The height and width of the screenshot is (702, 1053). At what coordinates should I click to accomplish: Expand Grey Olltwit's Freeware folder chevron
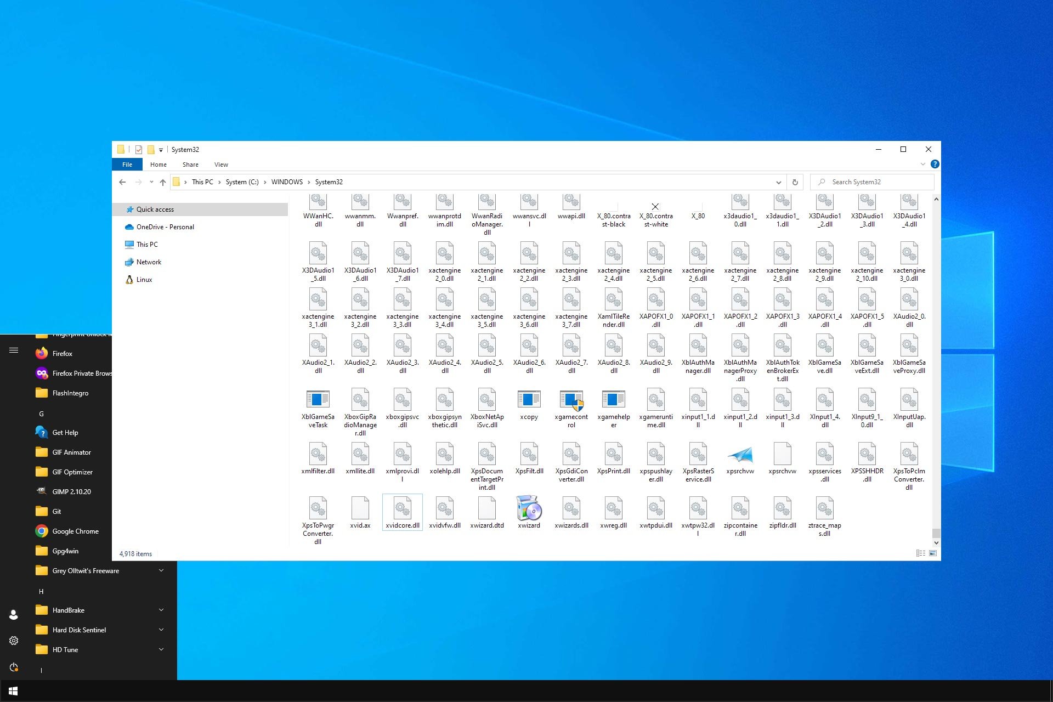coord(161,571)
